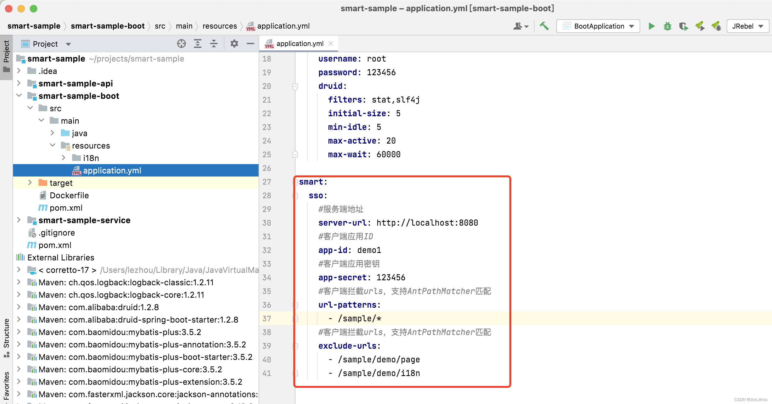Expand the smart-sample-api module

click(19, 83)
